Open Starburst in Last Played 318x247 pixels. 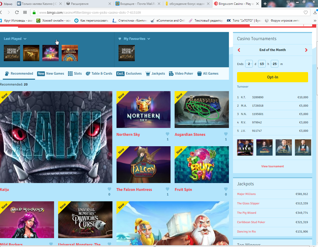point(51,53)
